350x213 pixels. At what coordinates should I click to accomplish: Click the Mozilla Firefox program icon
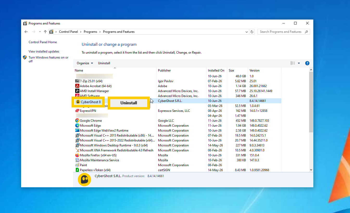(77, 155)
